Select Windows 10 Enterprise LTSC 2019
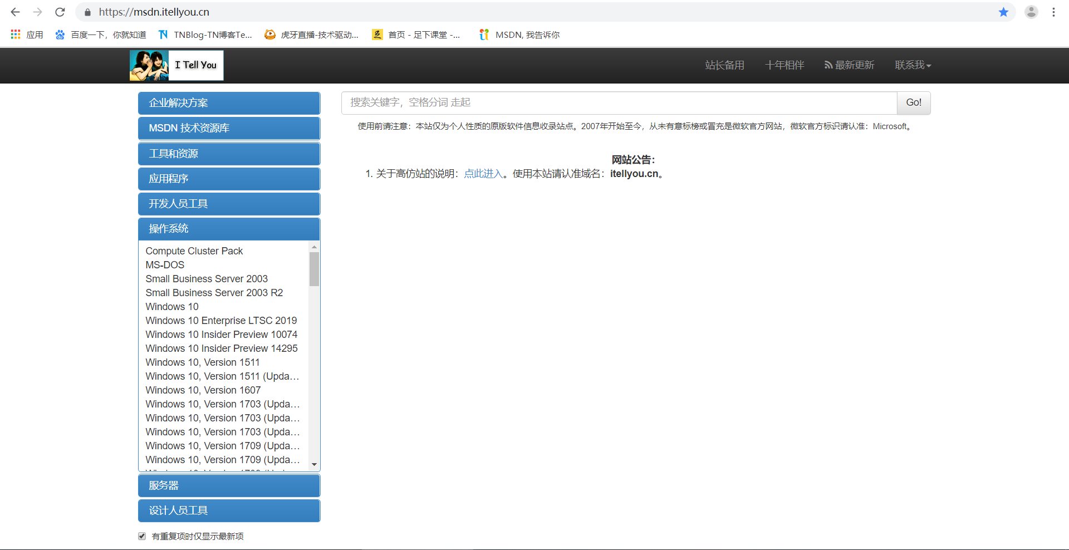The height and width of the screenshot is (550, 1069). click(x=221, y=321)
